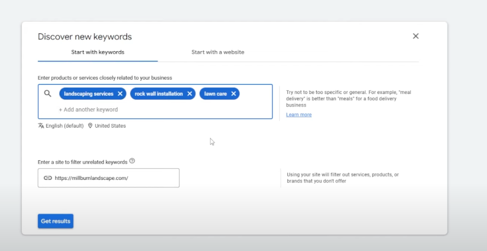The image size is (487, 251).
Task: Remove the rock wall installation chip
Action: point(190,94)
